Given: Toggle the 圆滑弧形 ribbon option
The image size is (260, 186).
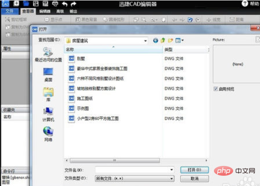Looking at the screenshot, I should pos(114,19).
